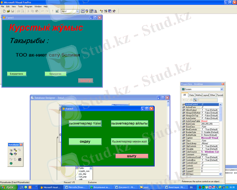237x190 pixels.
Task: Click the Properties list scrollbar down arrow
Action: (x=220, y=174)
